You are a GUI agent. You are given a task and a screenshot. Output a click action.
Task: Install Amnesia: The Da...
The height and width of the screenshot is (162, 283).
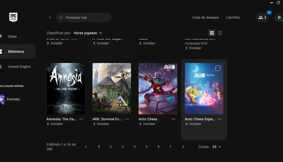click(x=55, y=124)
